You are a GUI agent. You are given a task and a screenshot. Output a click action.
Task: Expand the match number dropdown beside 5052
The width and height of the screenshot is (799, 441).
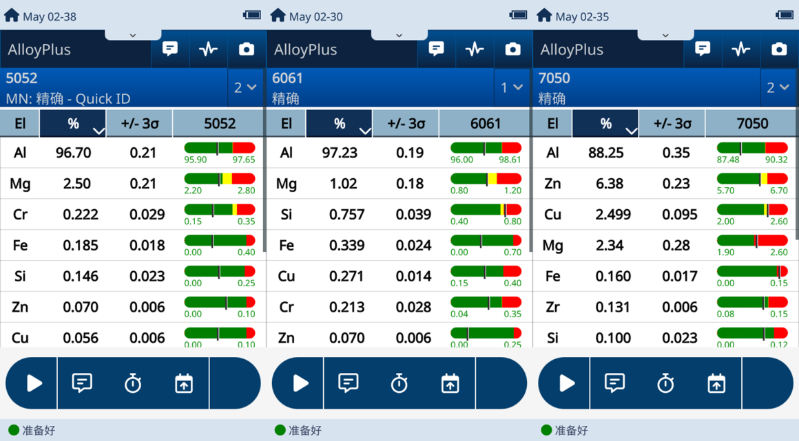[245, 87]
